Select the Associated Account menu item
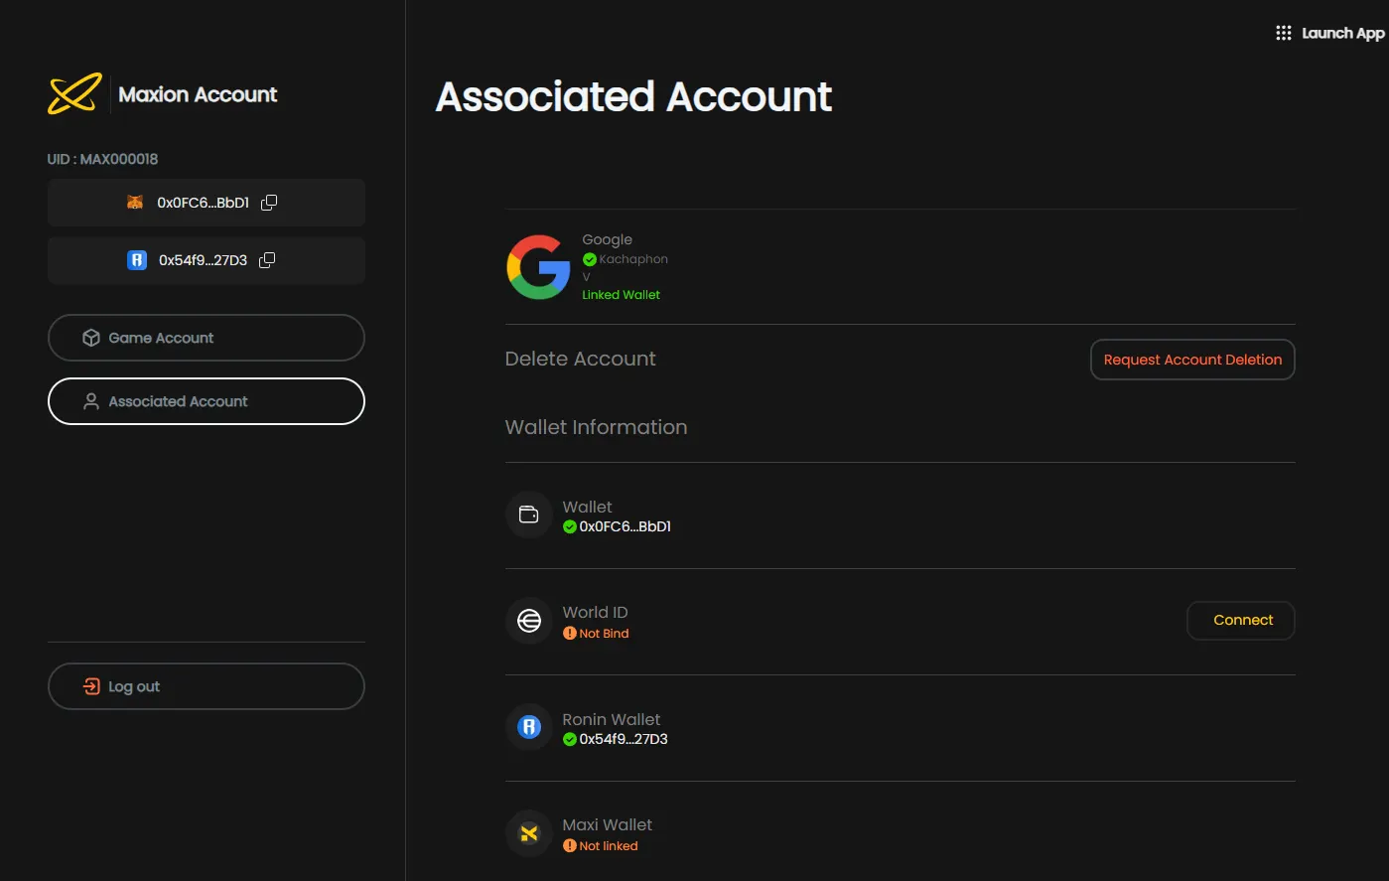Viewport: 1389px width, 881px height. point(207,401)
